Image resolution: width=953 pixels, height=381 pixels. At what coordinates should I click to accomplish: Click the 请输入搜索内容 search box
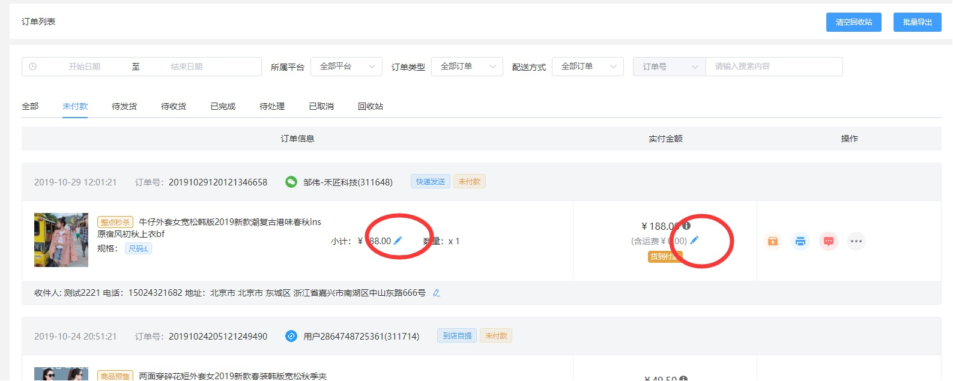[774, 67]
